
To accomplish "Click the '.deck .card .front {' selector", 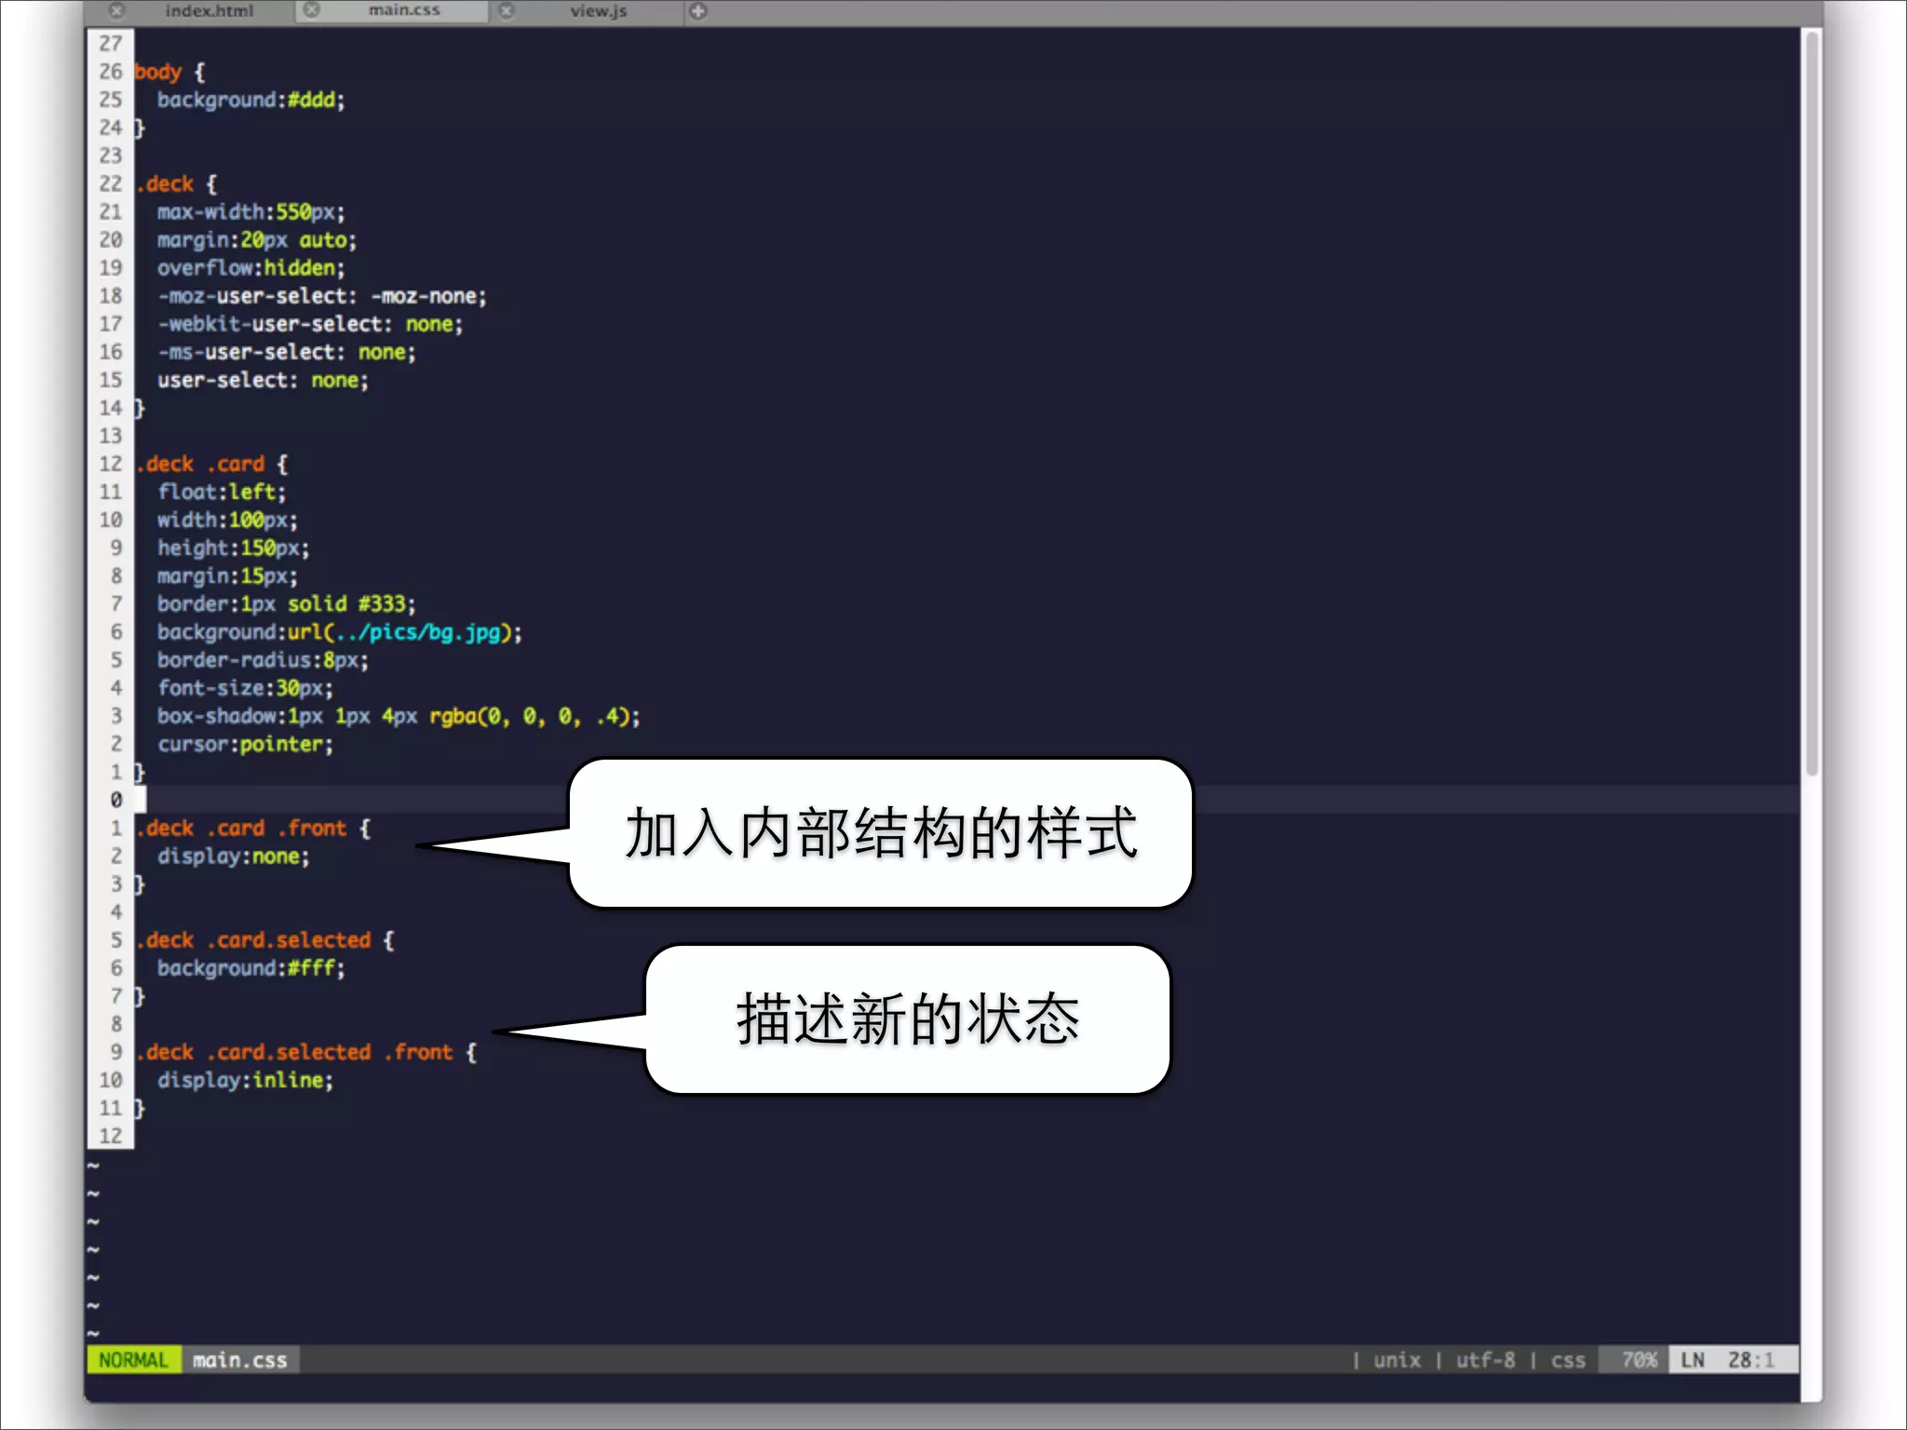I will 253,828.
